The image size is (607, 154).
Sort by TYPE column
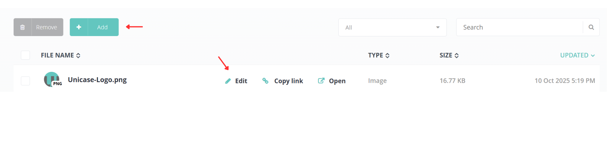point(379,55)
